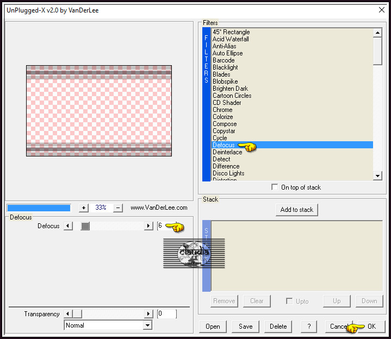Screen dimensions: 391x339
Task: Click the Remove button
Action: click(x=224, y=301)
